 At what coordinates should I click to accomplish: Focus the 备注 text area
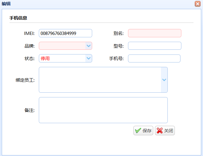pos(103,110)
